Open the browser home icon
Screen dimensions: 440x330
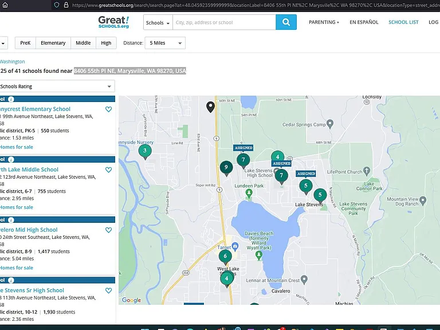(x=5, y=5)
